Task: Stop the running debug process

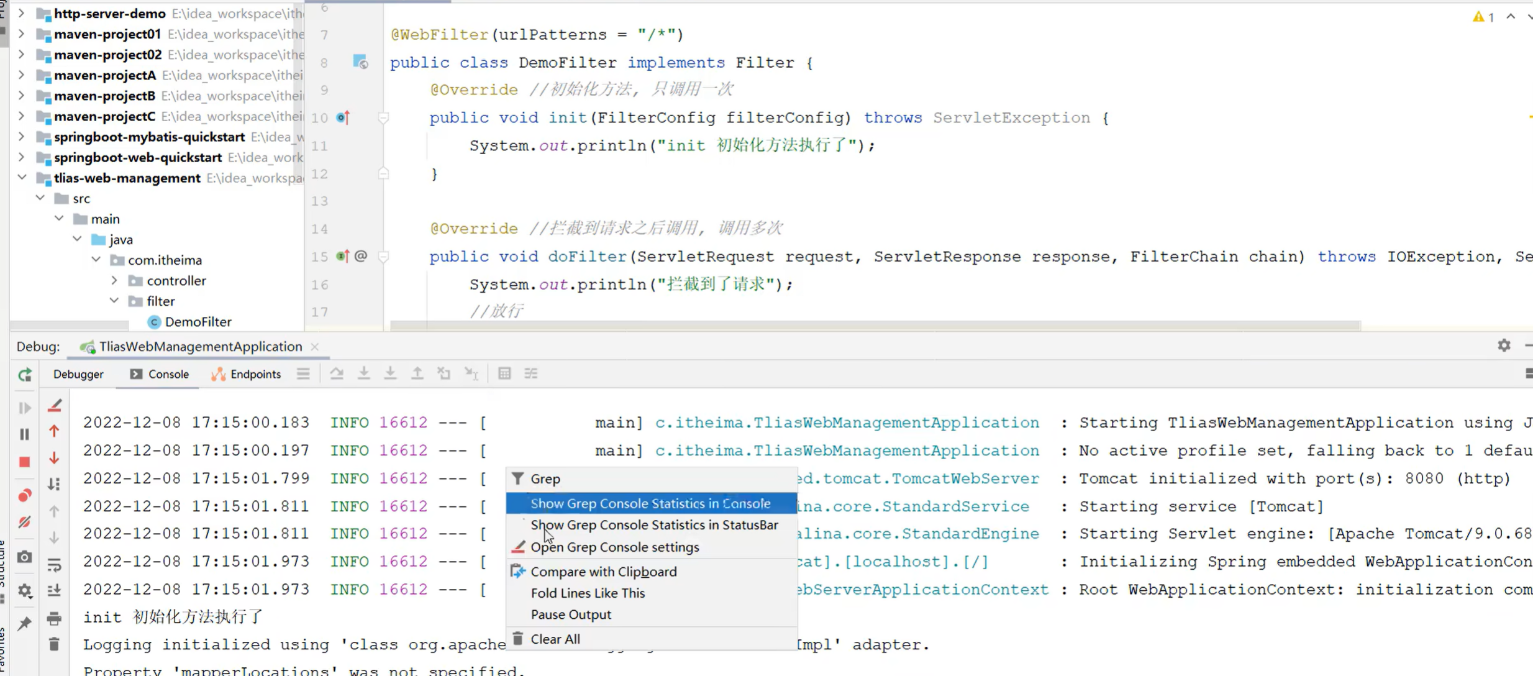Action: [x=25, y=462]
